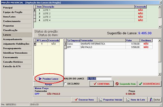Open Credenciamento section

pos(17,21)
